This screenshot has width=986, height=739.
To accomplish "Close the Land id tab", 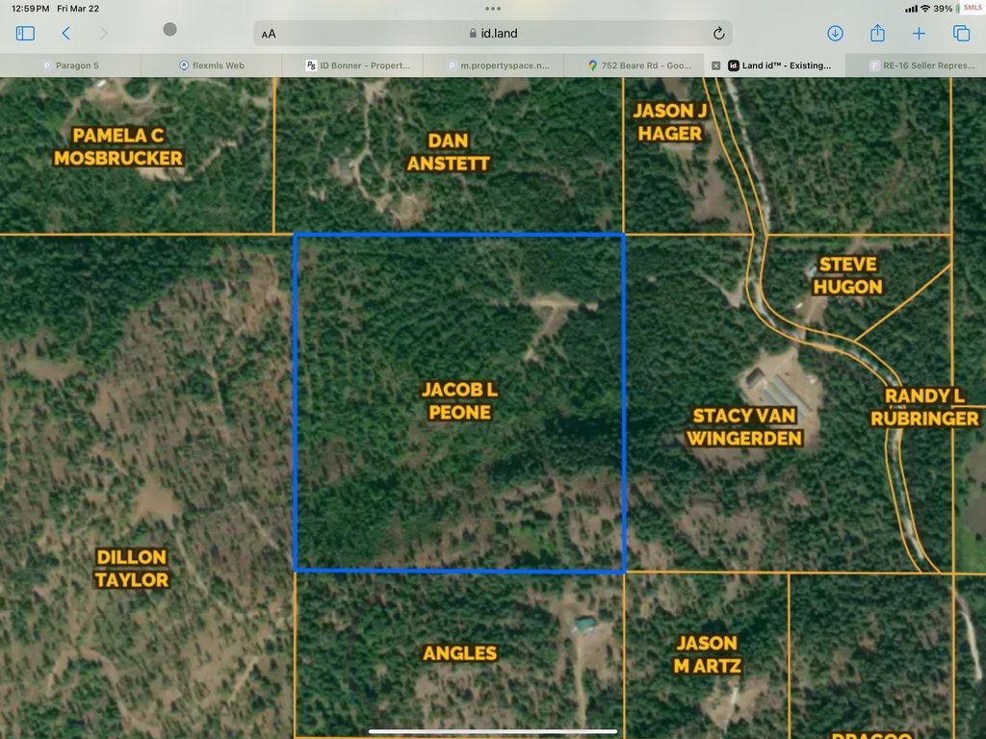I will [715, 65].
